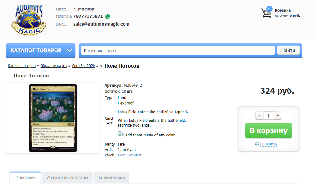Enlarge the Поле Лотосов card image
The height and width of the screenshot is (188, 317).
click(53, 118)
